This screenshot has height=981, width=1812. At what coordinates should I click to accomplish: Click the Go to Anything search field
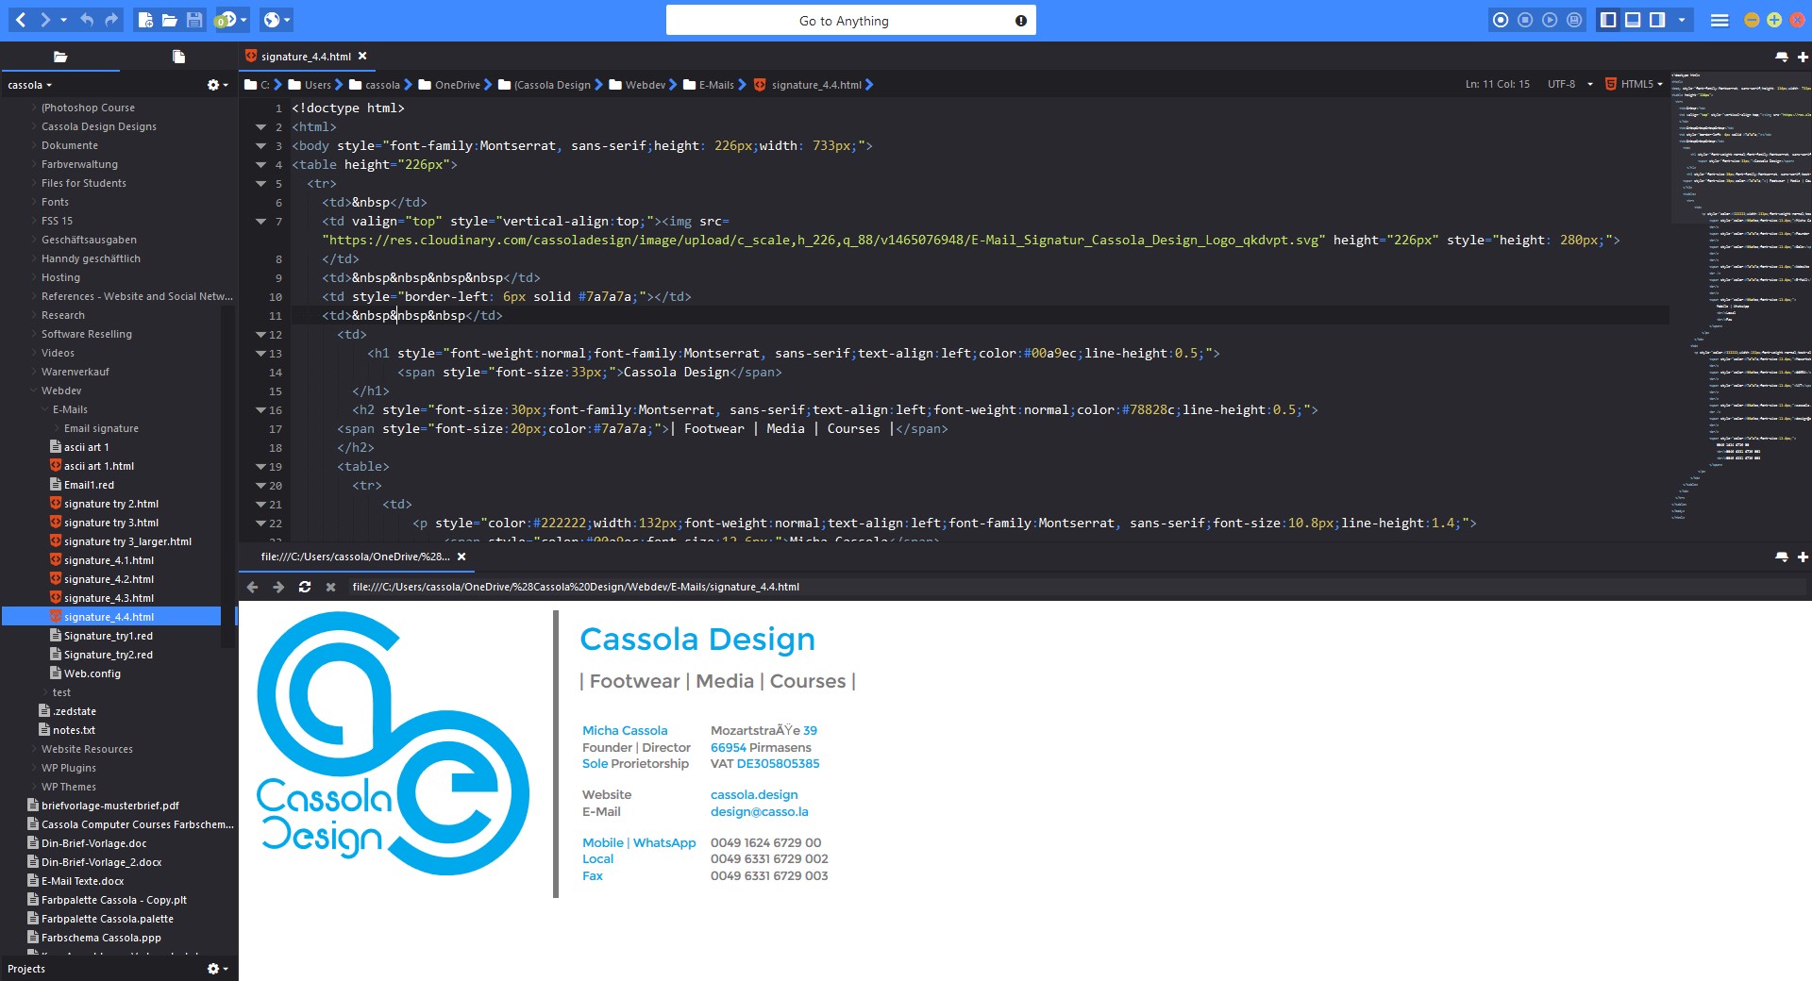pyautogui.click(x=844, y=21)
